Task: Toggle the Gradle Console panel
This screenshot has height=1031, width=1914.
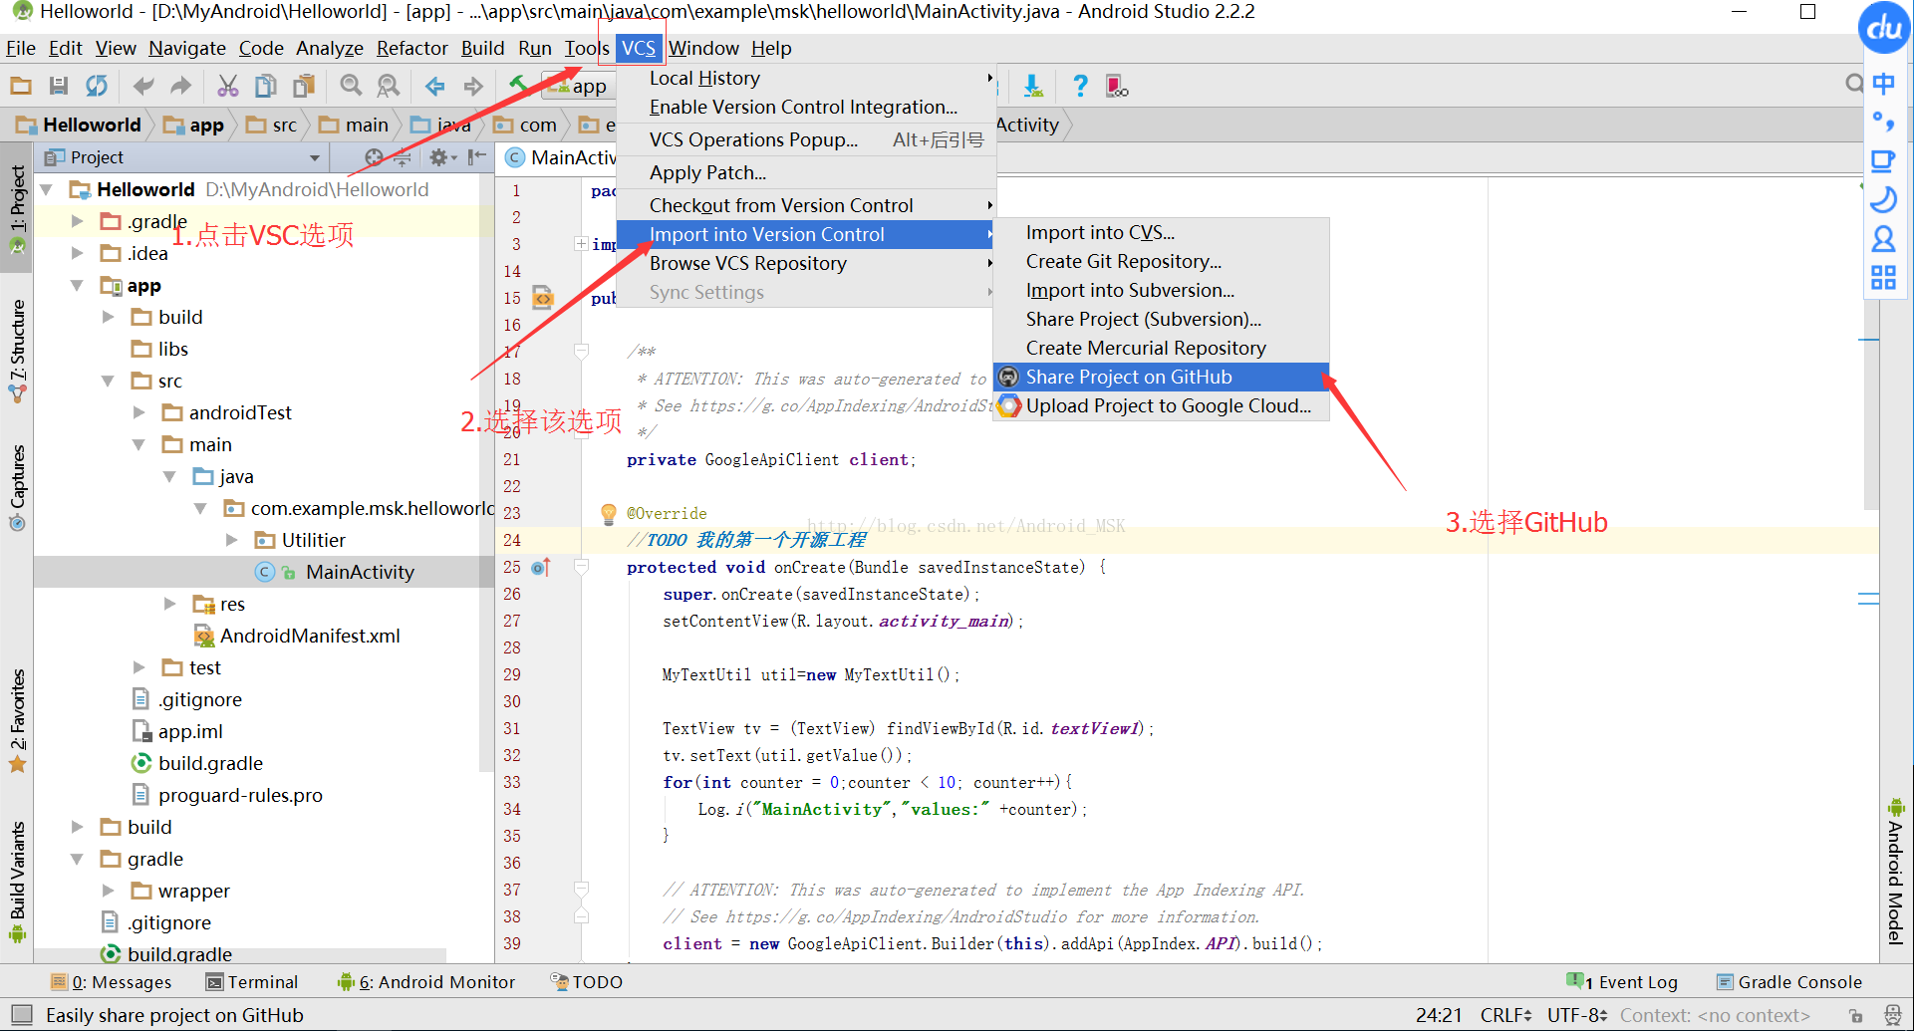Action: (1789, 982)
